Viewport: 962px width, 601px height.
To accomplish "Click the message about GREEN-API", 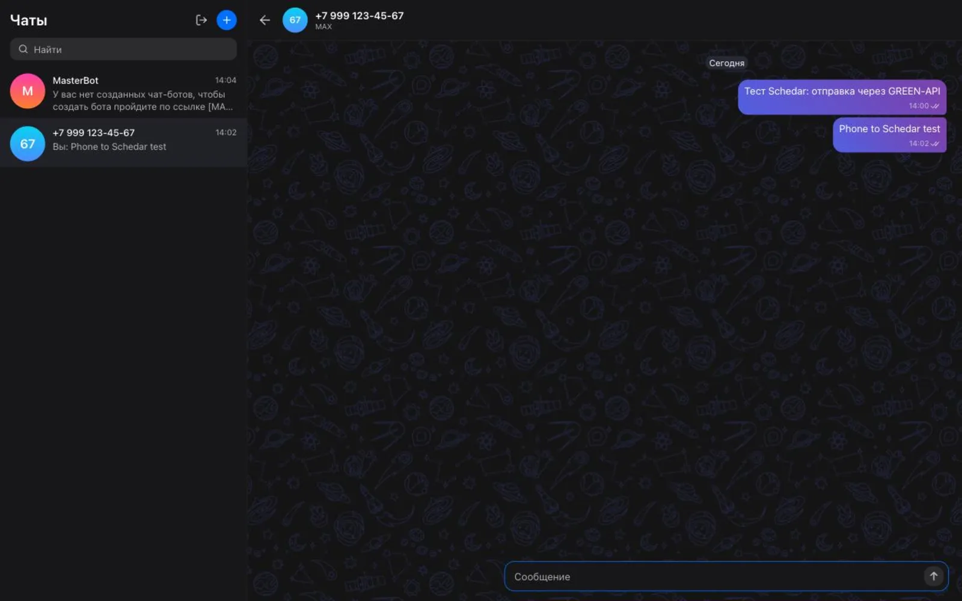I will click(x=842, y=97).
